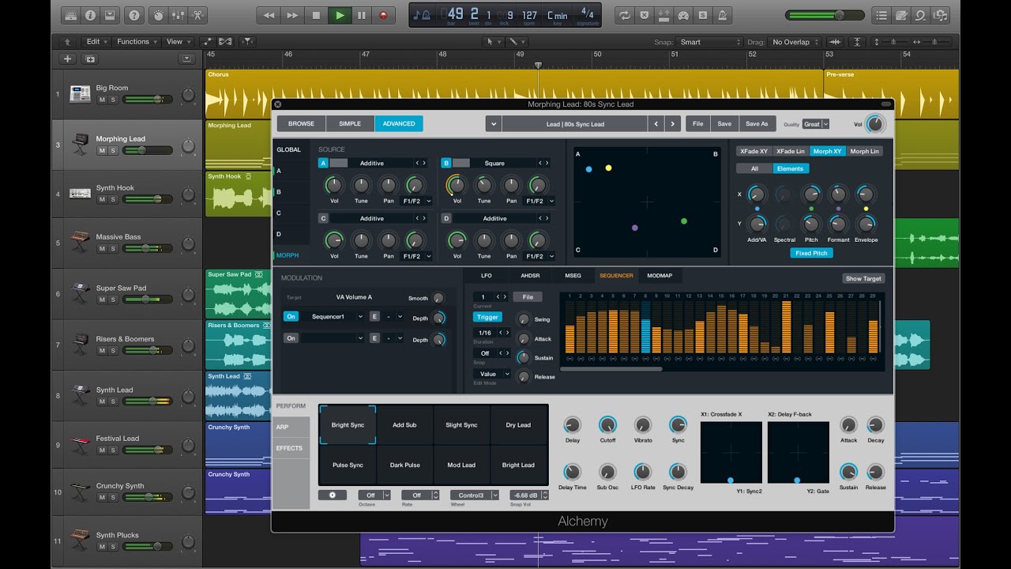
Task: Open the Snap Smart dropdown
Action: tap(710, 42)
